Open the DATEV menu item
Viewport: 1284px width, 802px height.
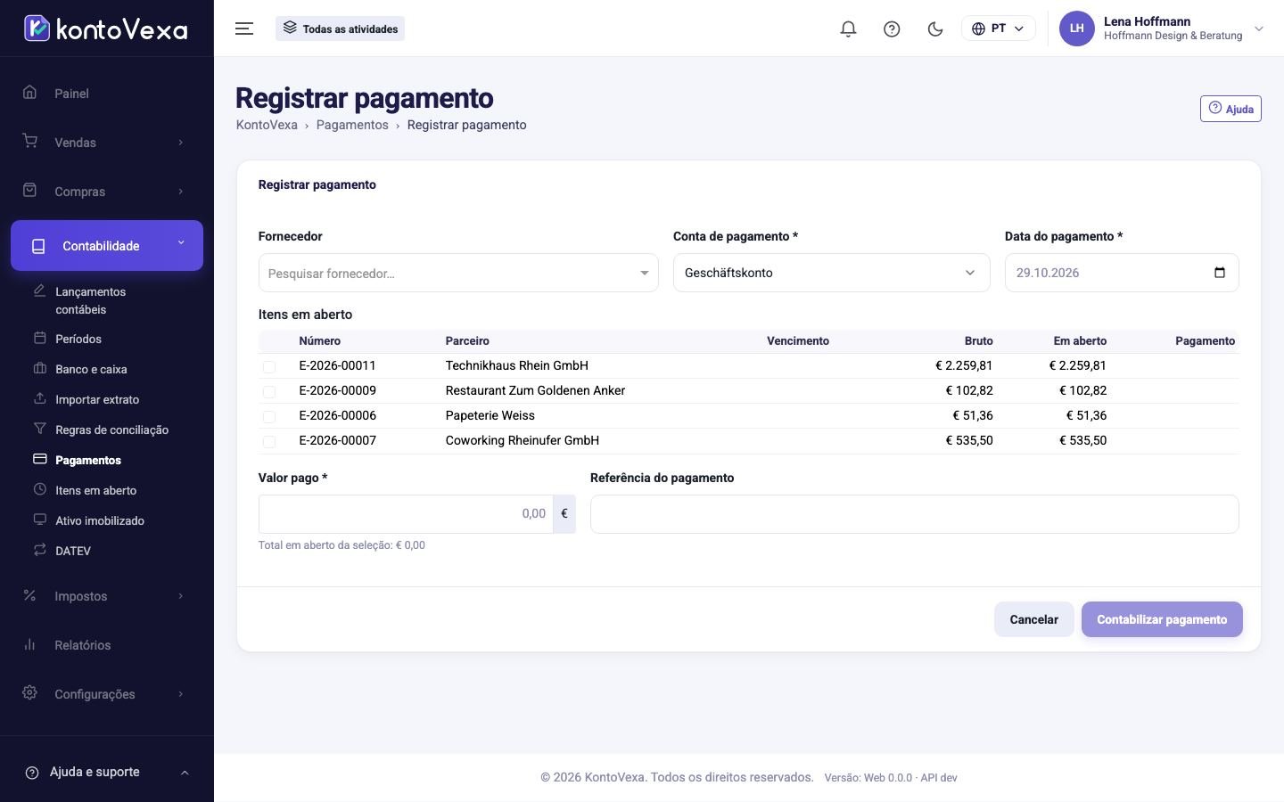pos(73,551)
